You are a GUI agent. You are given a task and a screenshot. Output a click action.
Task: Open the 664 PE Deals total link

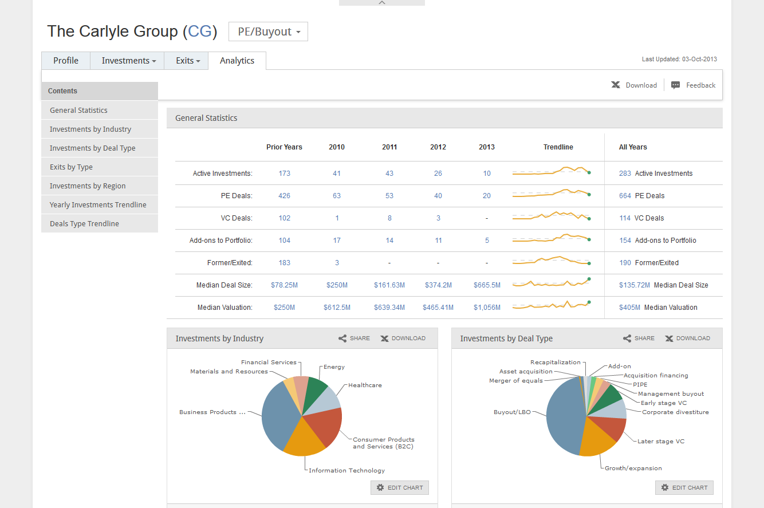click(625, 196)
